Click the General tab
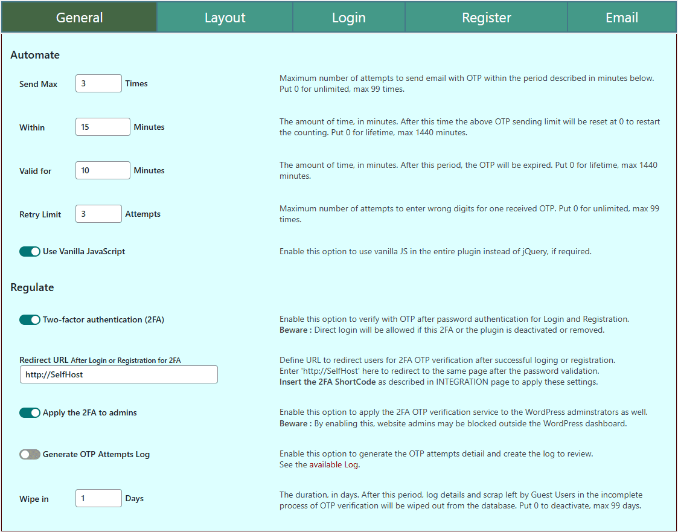This screenshot has height=532, width=678. [79, 18]
